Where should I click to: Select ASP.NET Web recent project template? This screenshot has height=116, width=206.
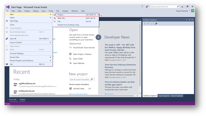coord(80,89)
